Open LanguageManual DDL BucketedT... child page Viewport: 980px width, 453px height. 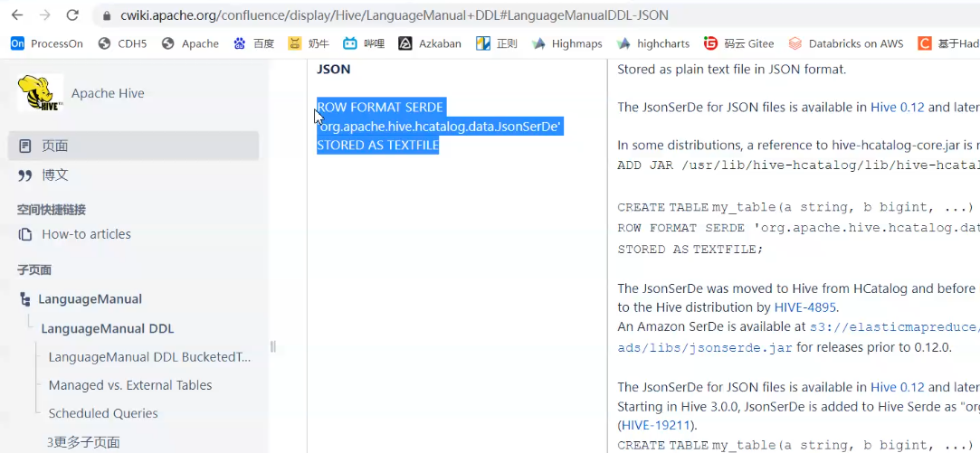(x=150, y=357)
